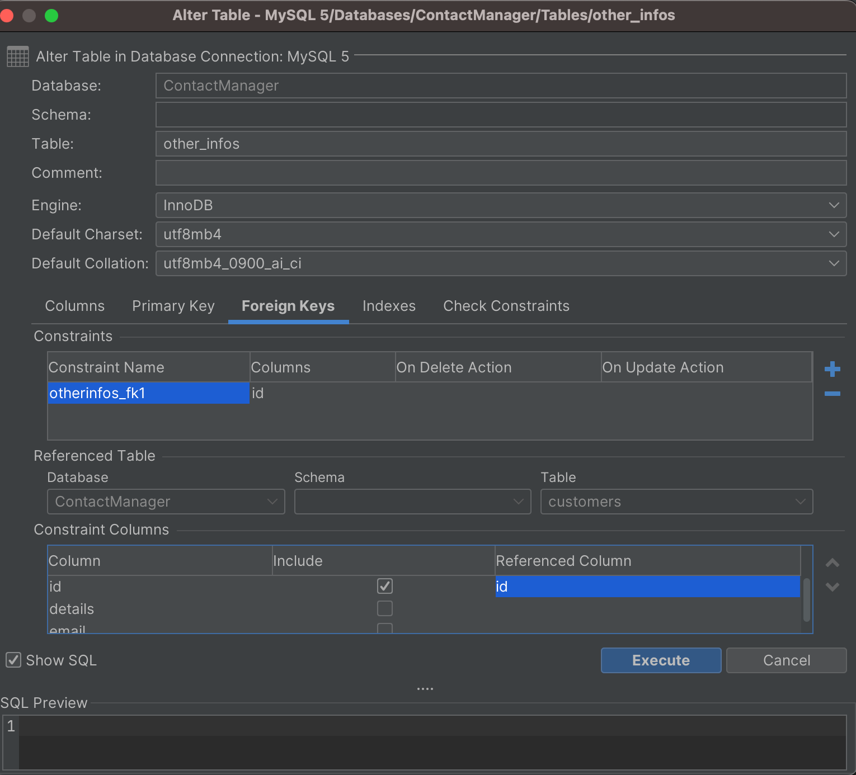Select the otherinfos_fk1 constraint row
Image resolution: width=856 pixels, height=775 pixels.
point(148,393)
